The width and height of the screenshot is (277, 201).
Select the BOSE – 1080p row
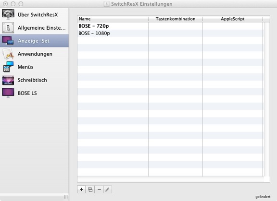170,33
